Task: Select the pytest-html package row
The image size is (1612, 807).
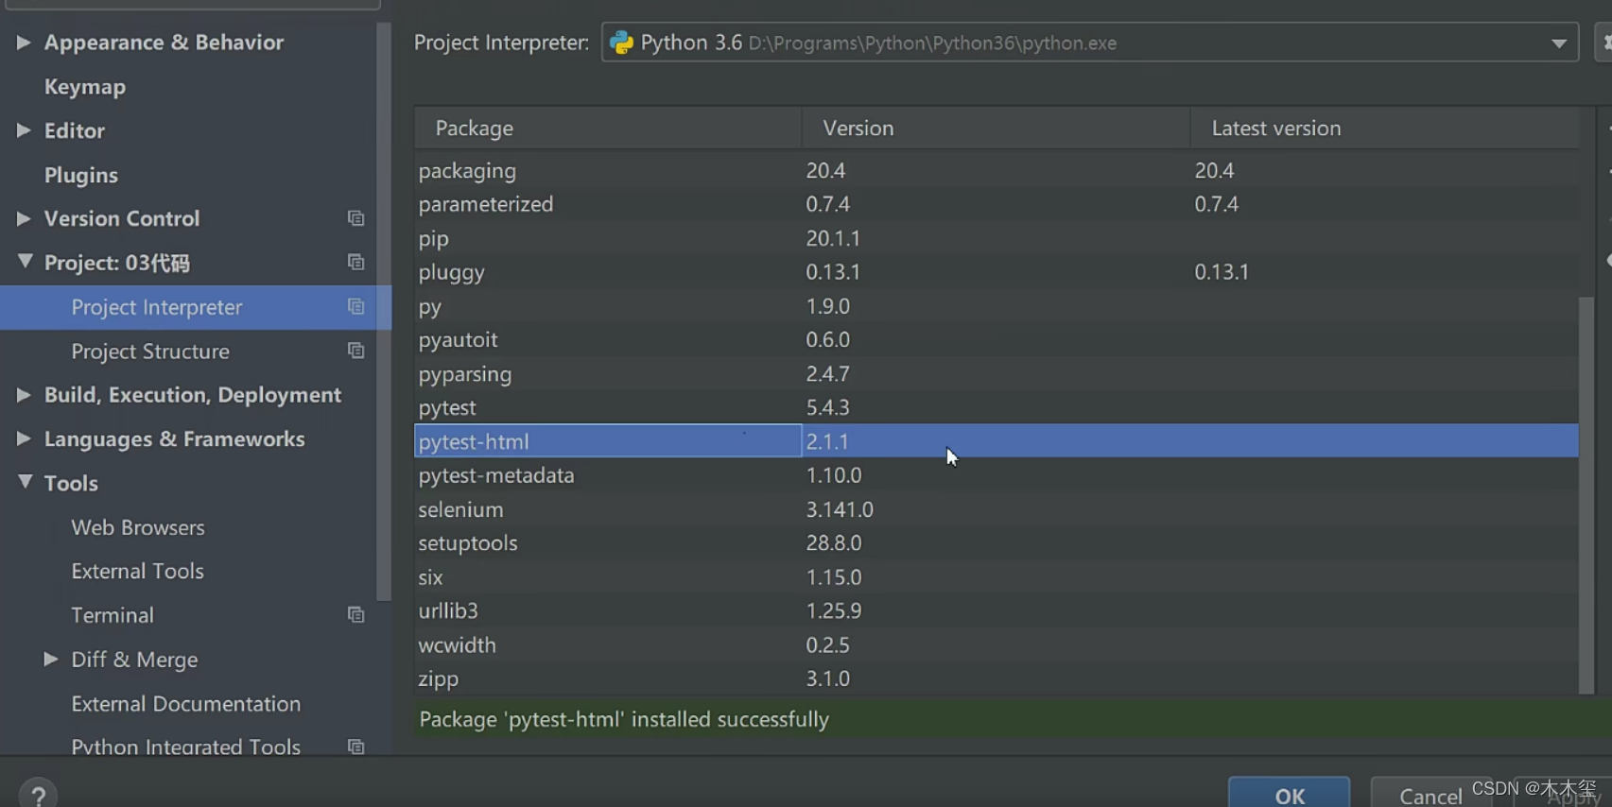Action: (997, 441)
